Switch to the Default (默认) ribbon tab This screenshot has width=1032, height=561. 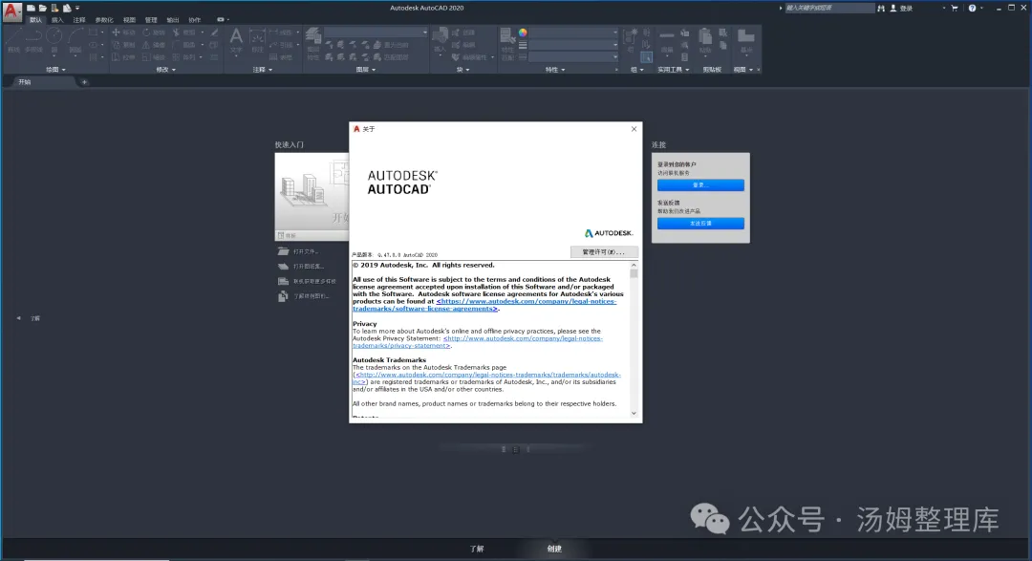click(x=35, y=20)
